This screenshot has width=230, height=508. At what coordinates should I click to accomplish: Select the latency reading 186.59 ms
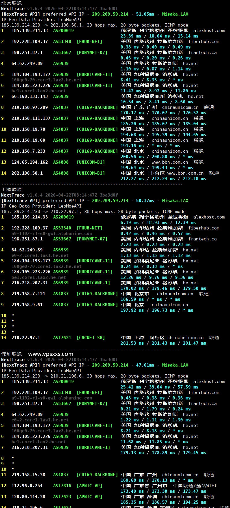pos(132,299)
